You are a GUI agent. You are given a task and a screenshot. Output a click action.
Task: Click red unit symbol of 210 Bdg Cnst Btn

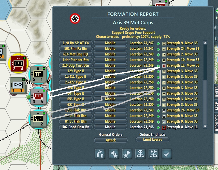[164, 66]
